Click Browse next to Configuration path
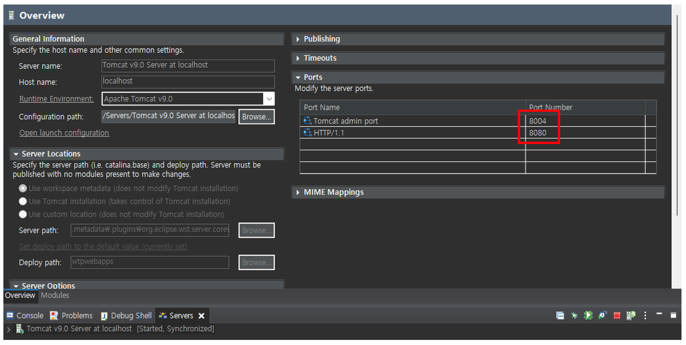 tap(257, 117)
